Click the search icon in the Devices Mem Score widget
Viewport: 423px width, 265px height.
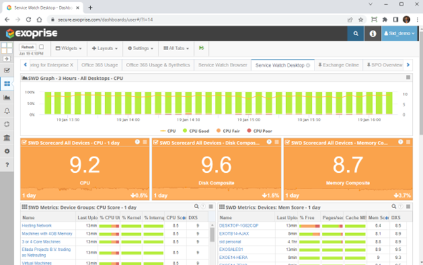point(394,207)
